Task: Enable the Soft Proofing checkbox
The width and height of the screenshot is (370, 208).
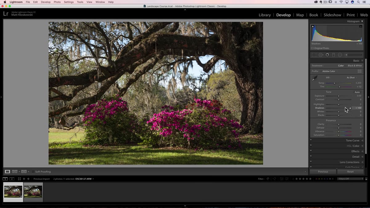Action: 33,172
